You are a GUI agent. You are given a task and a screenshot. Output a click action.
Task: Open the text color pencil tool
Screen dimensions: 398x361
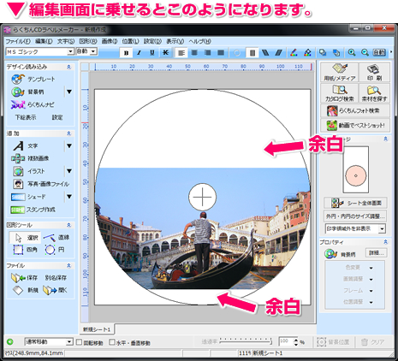pyautogui.click(x=294, y=52)
